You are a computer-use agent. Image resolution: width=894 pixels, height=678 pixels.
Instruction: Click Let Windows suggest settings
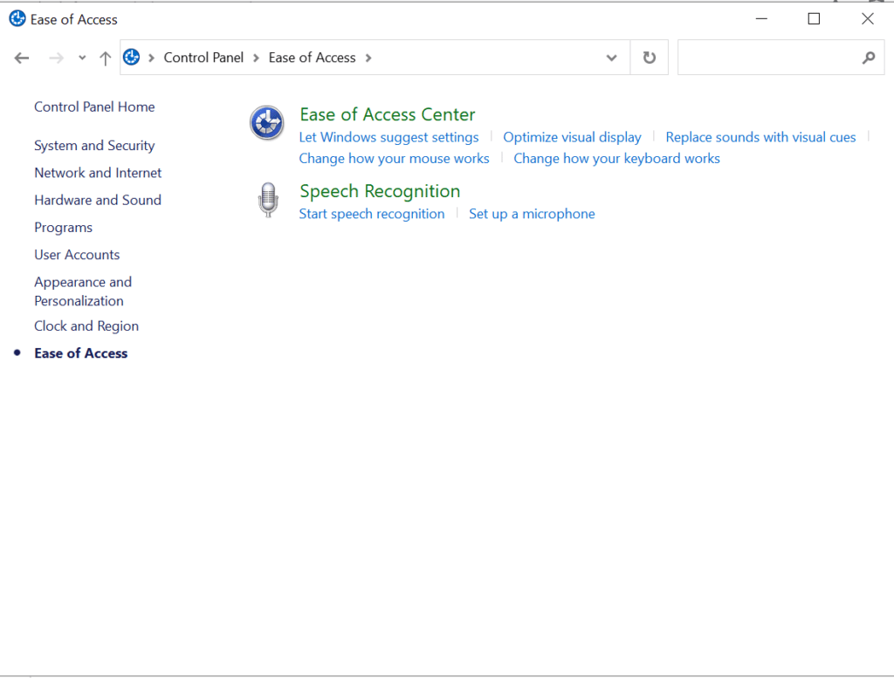click(389, 137)
